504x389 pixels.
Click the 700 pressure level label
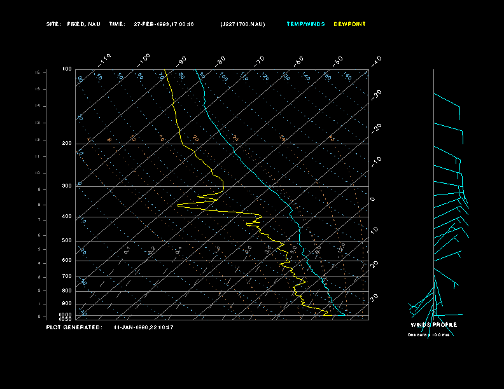click(x=67, y=276)
